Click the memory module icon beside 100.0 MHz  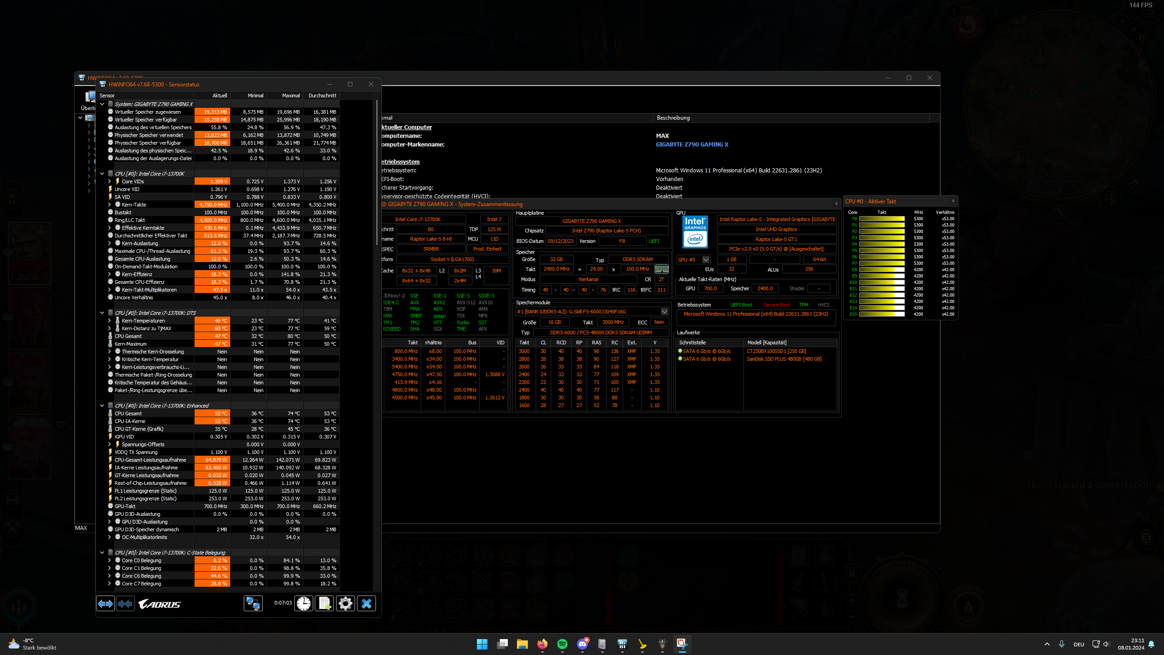[x=662, y=269]
